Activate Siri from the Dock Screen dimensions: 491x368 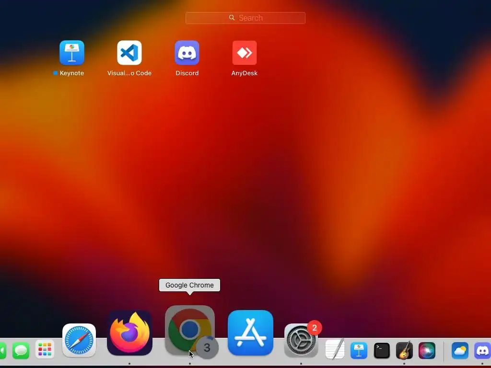pyautogui.click(x=427, y=350)
